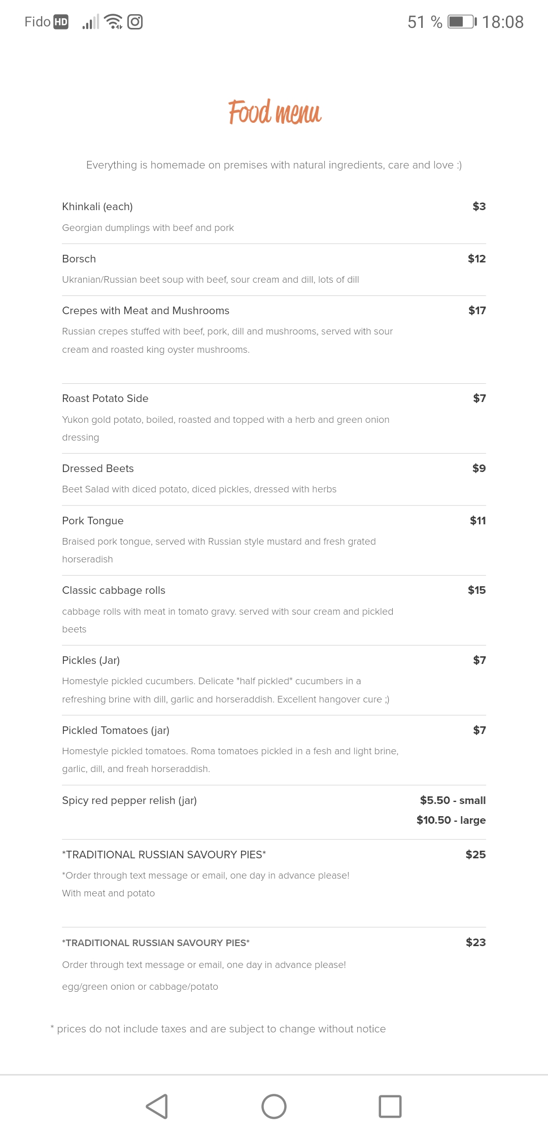Select the Khinkali (each) menu item

click(x=97, y=207)
